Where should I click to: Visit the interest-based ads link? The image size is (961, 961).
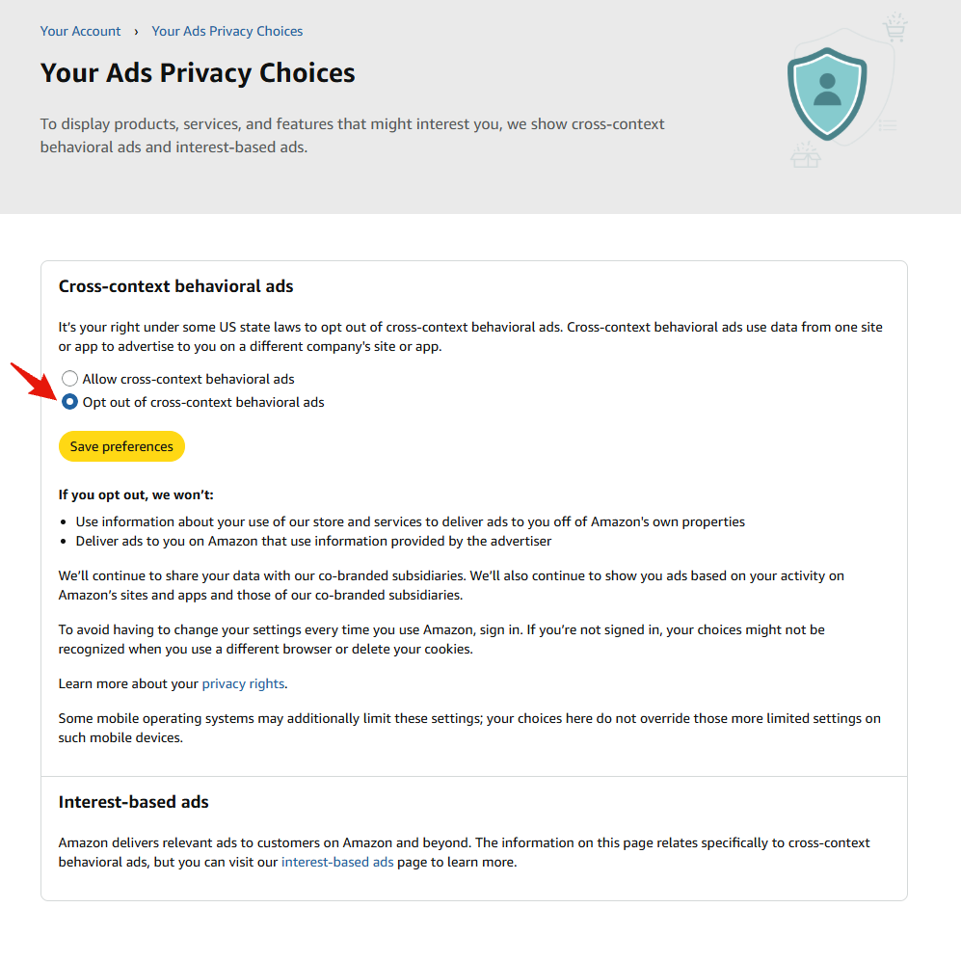click(337, 862)
